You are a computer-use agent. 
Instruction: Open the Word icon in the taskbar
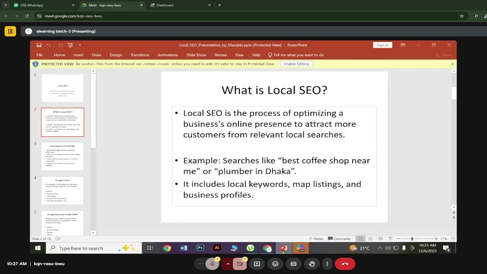click(183, 248)
